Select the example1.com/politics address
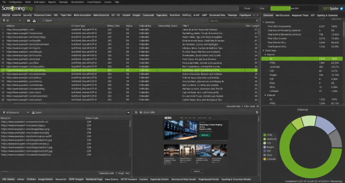This screenshot has height=183, width=345. (24, 78)
